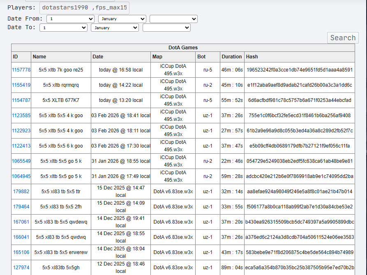The width and height of the screenshot is (367, 275).
Task: Open the Date To month dropdown
Action: pos(115,28)
